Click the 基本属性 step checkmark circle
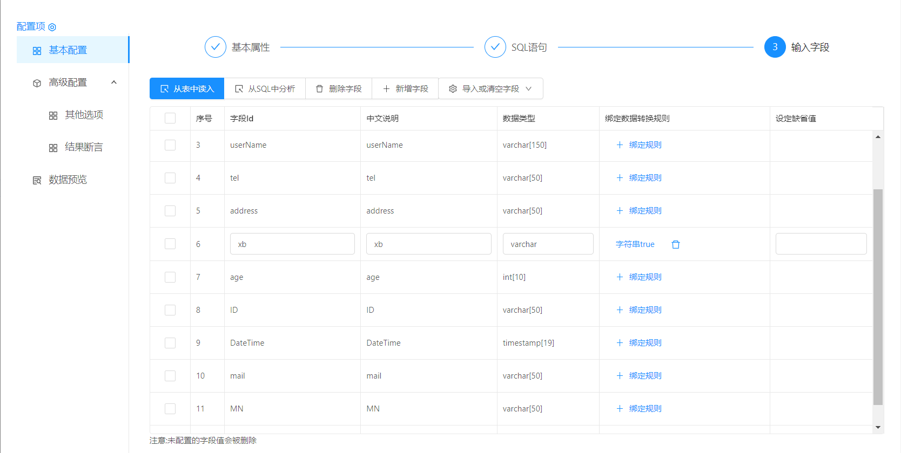This screenshot has height=453, width=901. click(x=215, y=47)
